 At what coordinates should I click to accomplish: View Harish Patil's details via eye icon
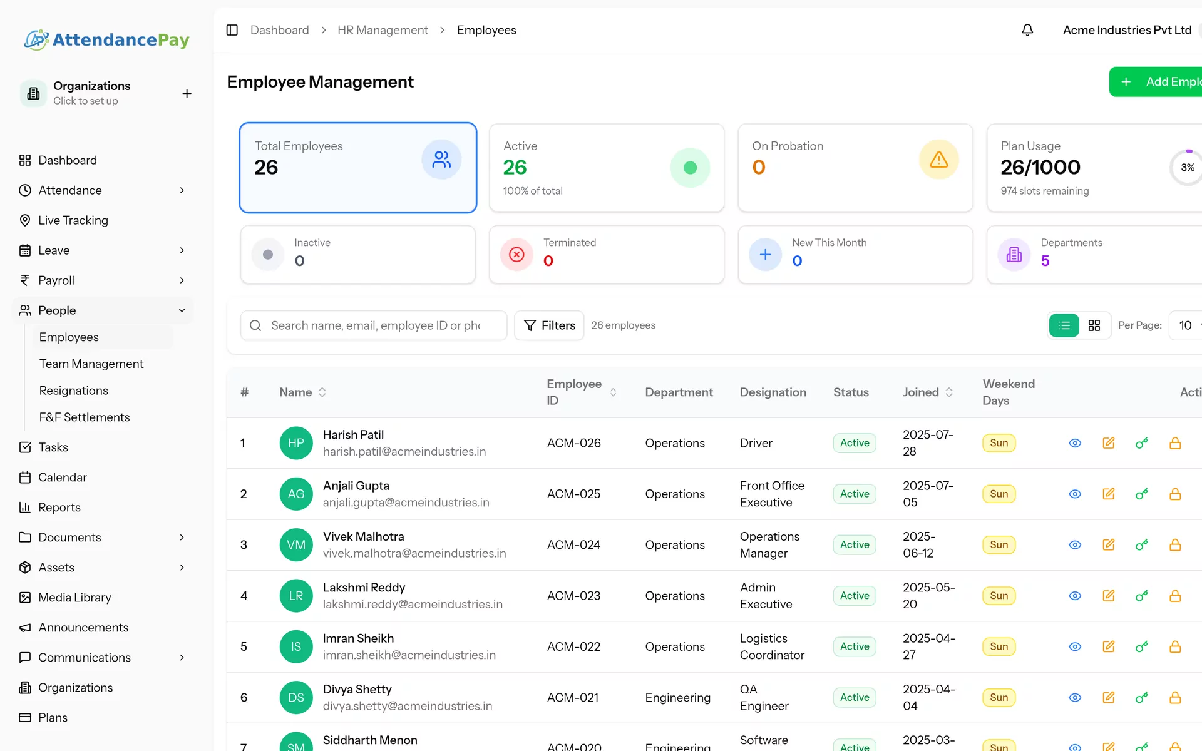click(x=1075, y=443)
